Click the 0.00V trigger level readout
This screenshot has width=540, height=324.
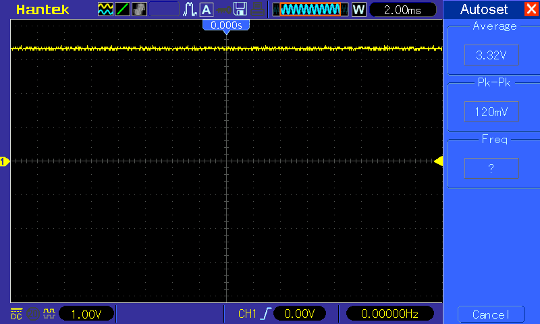point(299,314)
